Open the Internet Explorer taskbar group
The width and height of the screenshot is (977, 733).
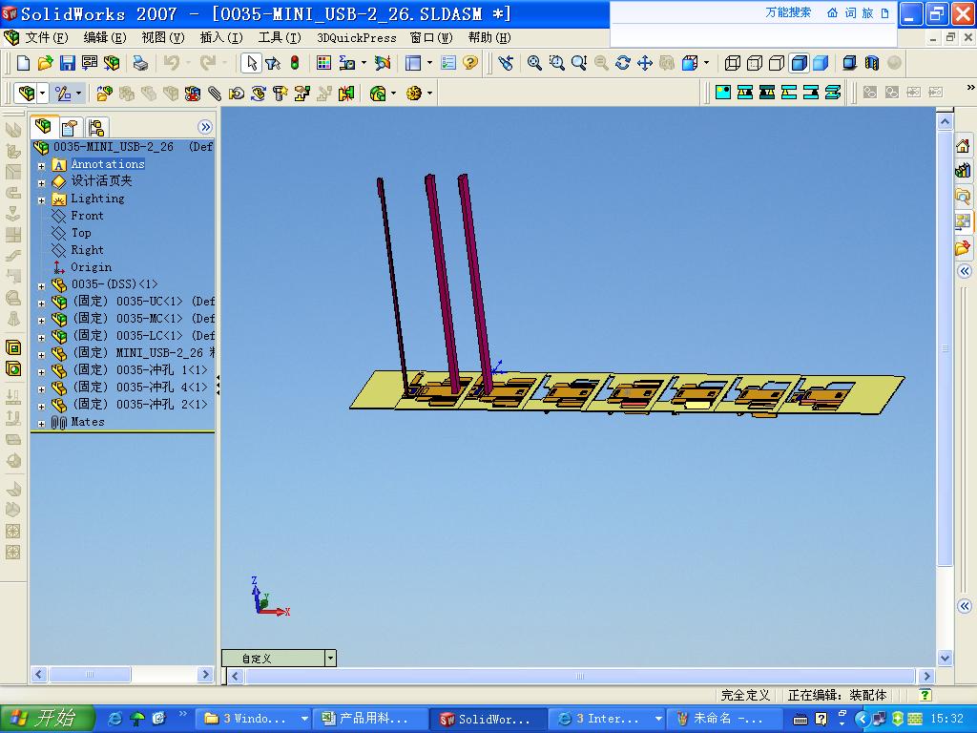pos(608,719)
